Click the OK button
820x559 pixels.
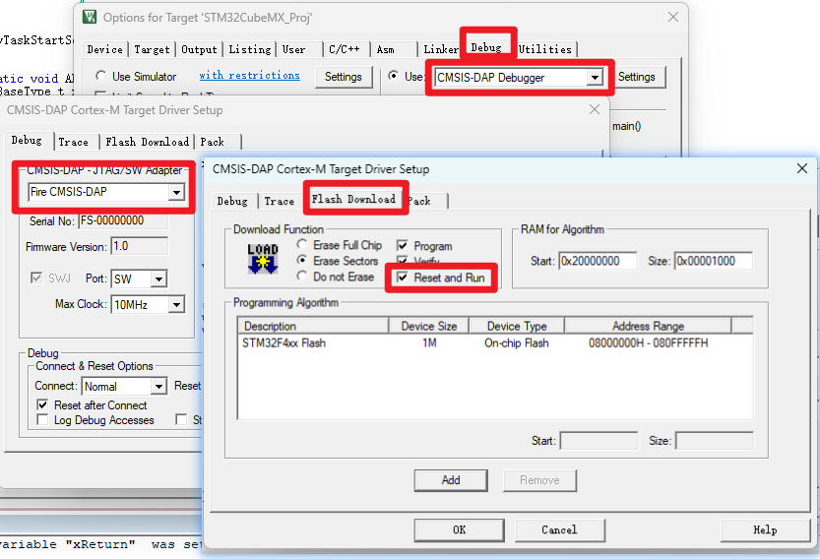(x=459, y=529)
